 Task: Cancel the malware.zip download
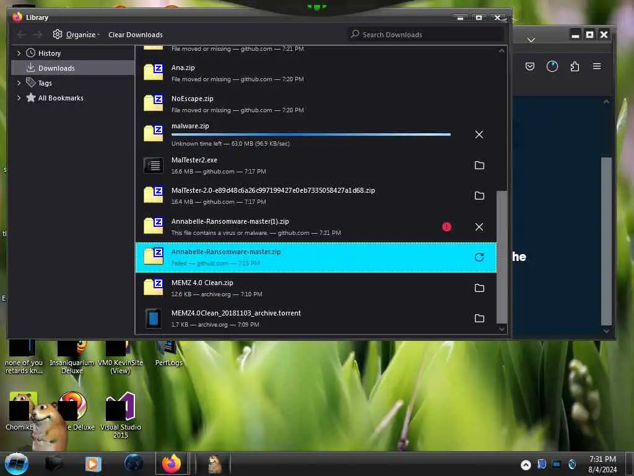pyautogui.click(x=479, y=134)
